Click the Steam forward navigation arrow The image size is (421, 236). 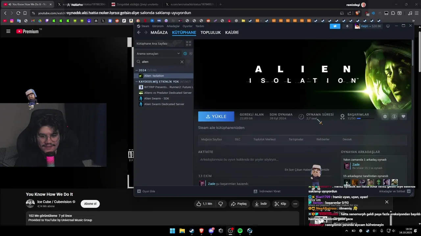coord(146,32)
